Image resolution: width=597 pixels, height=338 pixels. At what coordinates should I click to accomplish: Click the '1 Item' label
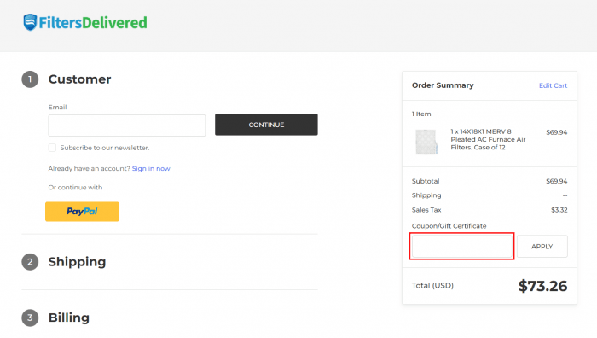click(421, 114)
